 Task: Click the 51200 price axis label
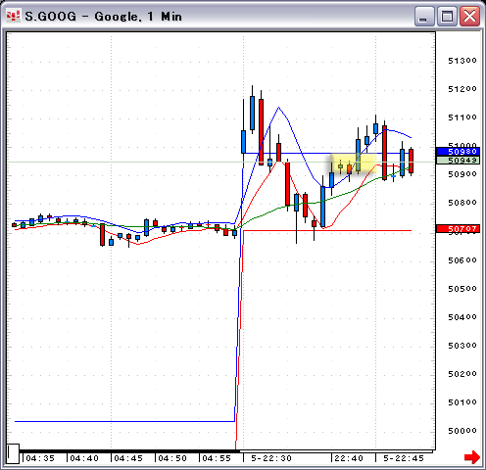(462, 89)
